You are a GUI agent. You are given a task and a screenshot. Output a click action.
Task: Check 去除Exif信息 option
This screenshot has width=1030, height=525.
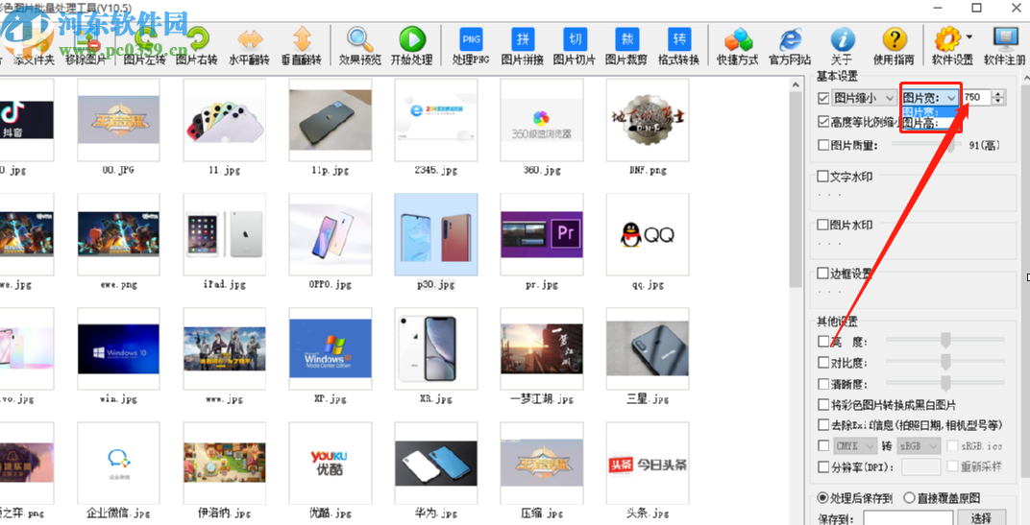pos(823,425)
